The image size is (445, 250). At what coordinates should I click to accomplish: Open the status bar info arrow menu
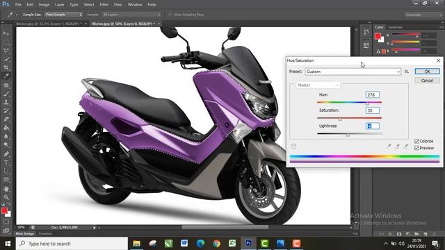95,227
